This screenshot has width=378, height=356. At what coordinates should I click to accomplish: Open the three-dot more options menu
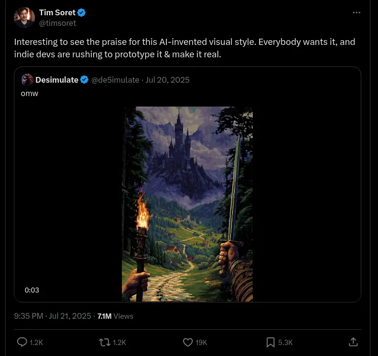(356, 12)
